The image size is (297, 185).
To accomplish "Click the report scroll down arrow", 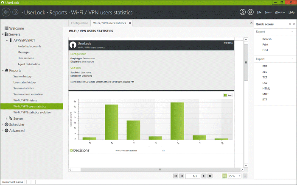I will 246,166.
